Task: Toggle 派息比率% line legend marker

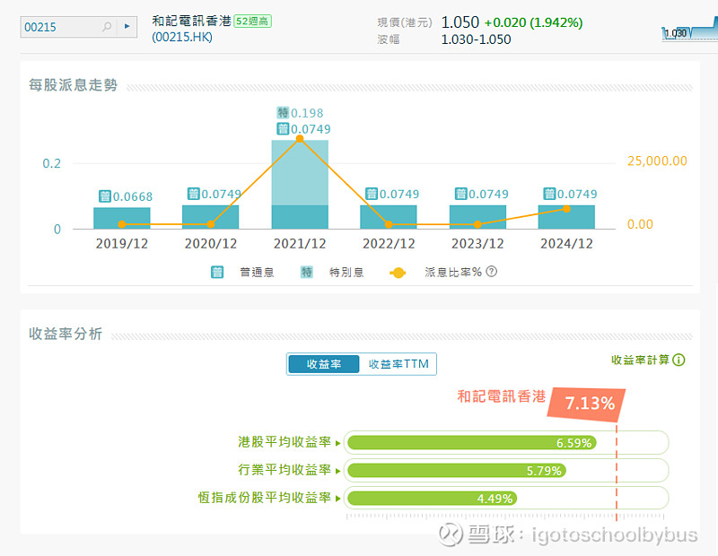Action: pyautogui.click(x=398, y=272)
